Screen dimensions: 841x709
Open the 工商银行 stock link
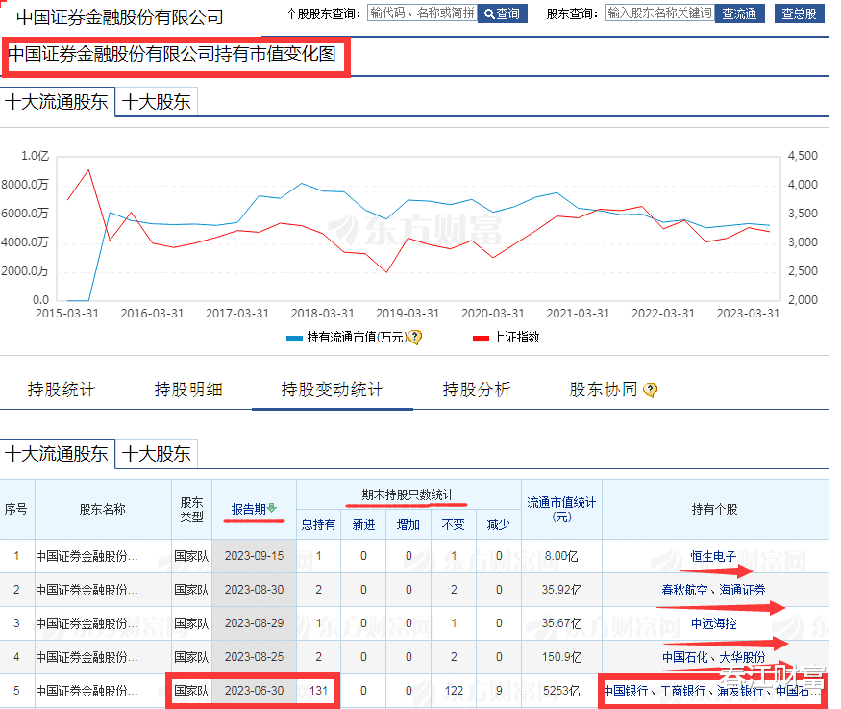(x=682, y=692)
